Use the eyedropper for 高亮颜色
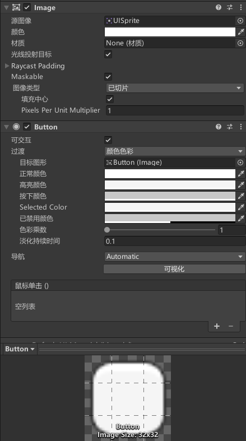The image size is (246, 441). (x=240, y=185)
